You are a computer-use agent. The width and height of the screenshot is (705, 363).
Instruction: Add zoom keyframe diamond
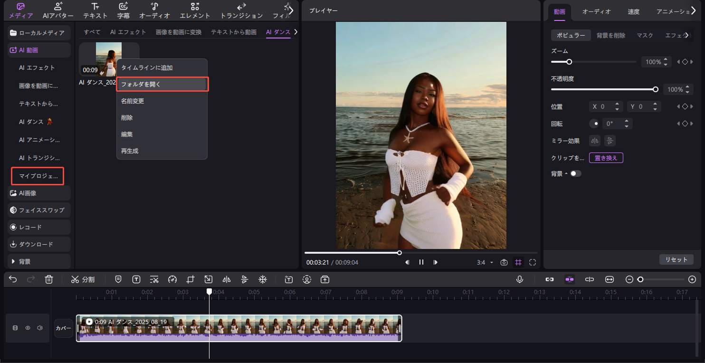tap(685, 62)
